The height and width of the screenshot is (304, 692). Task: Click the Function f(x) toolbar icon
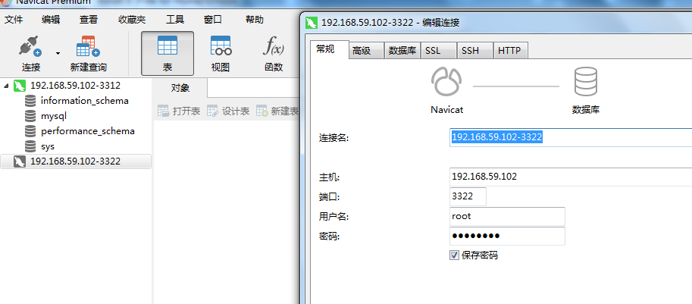coord(273,45)
